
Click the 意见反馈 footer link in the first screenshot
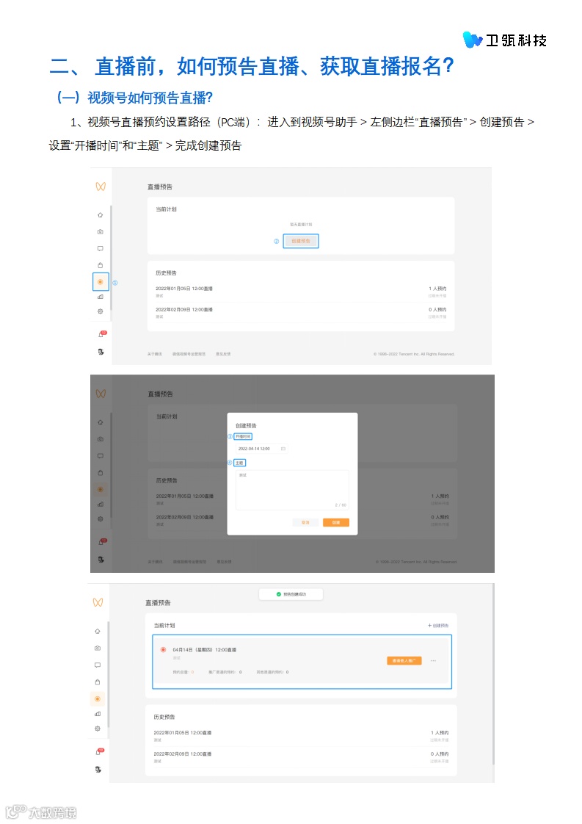[x=223, y=354]
